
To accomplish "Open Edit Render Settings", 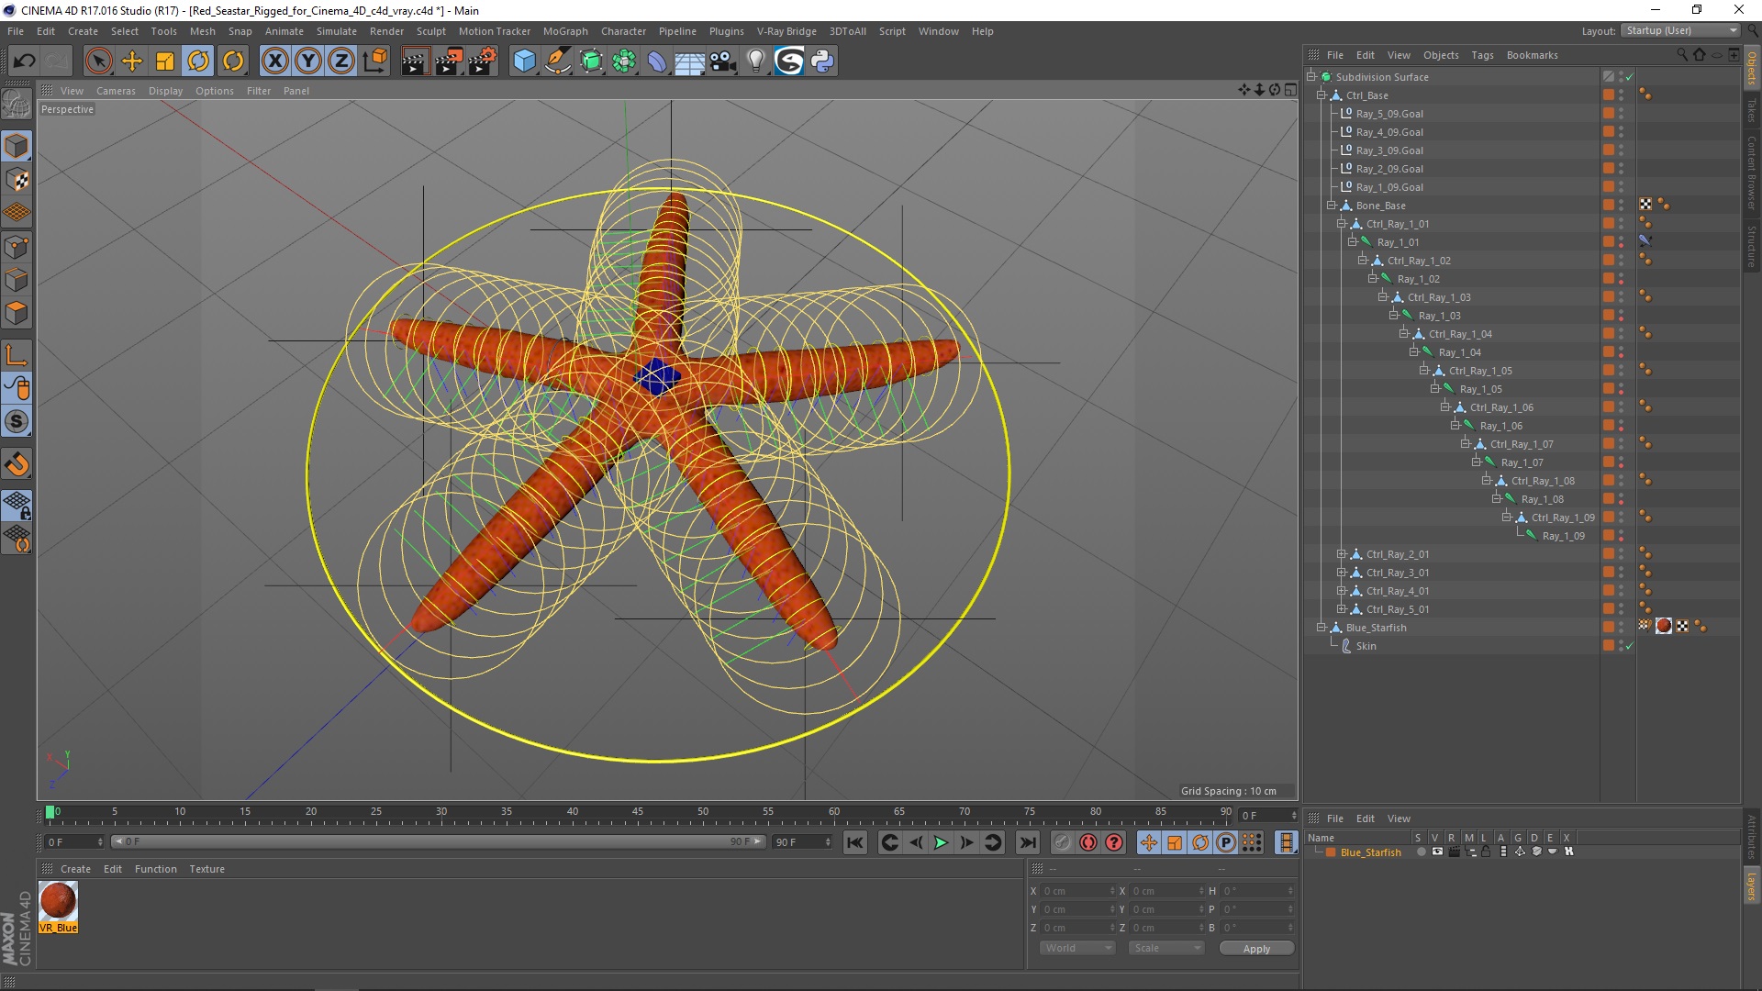I will pos(483,61).
